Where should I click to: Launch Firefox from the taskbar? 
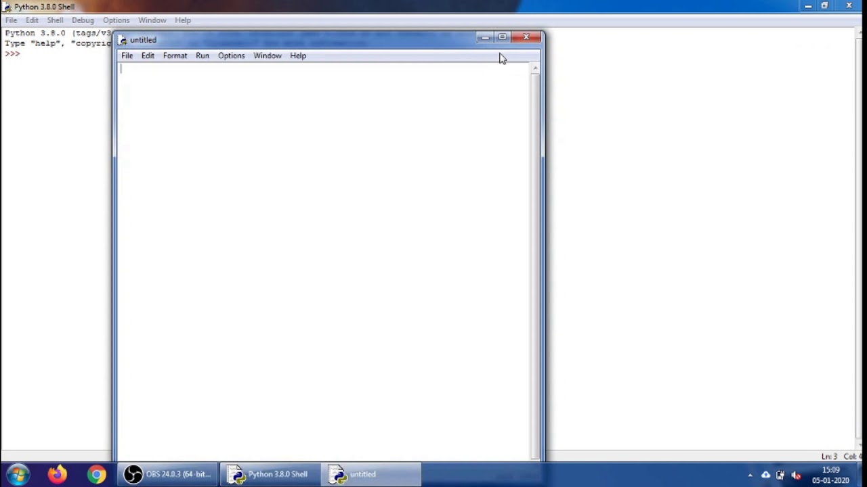click(58, 474)
